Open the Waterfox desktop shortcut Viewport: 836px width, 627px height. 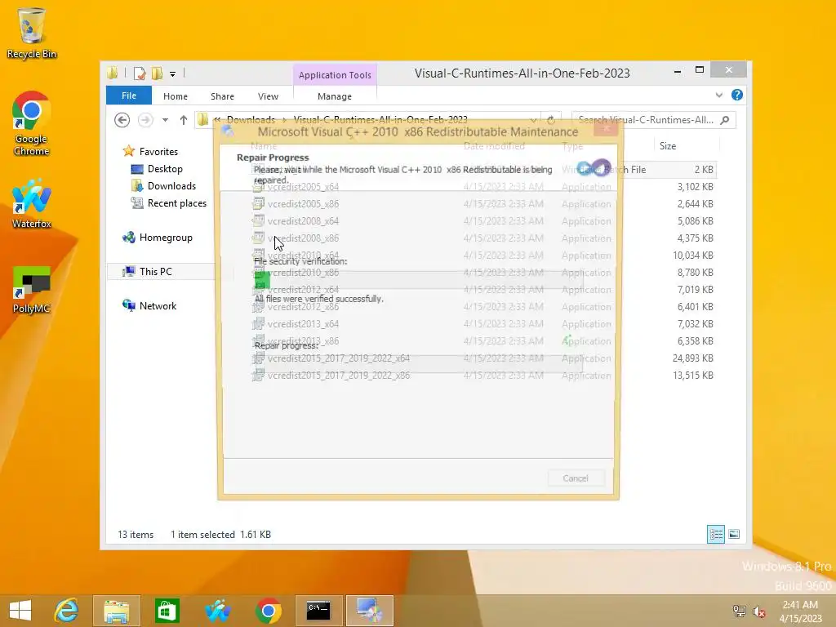click(32, 204)
